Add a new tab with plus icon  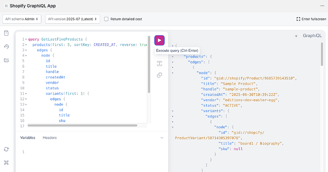coord(296,36)
